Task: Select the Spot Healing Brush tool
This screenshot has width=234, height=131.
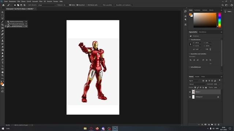Action: [3, 34]
